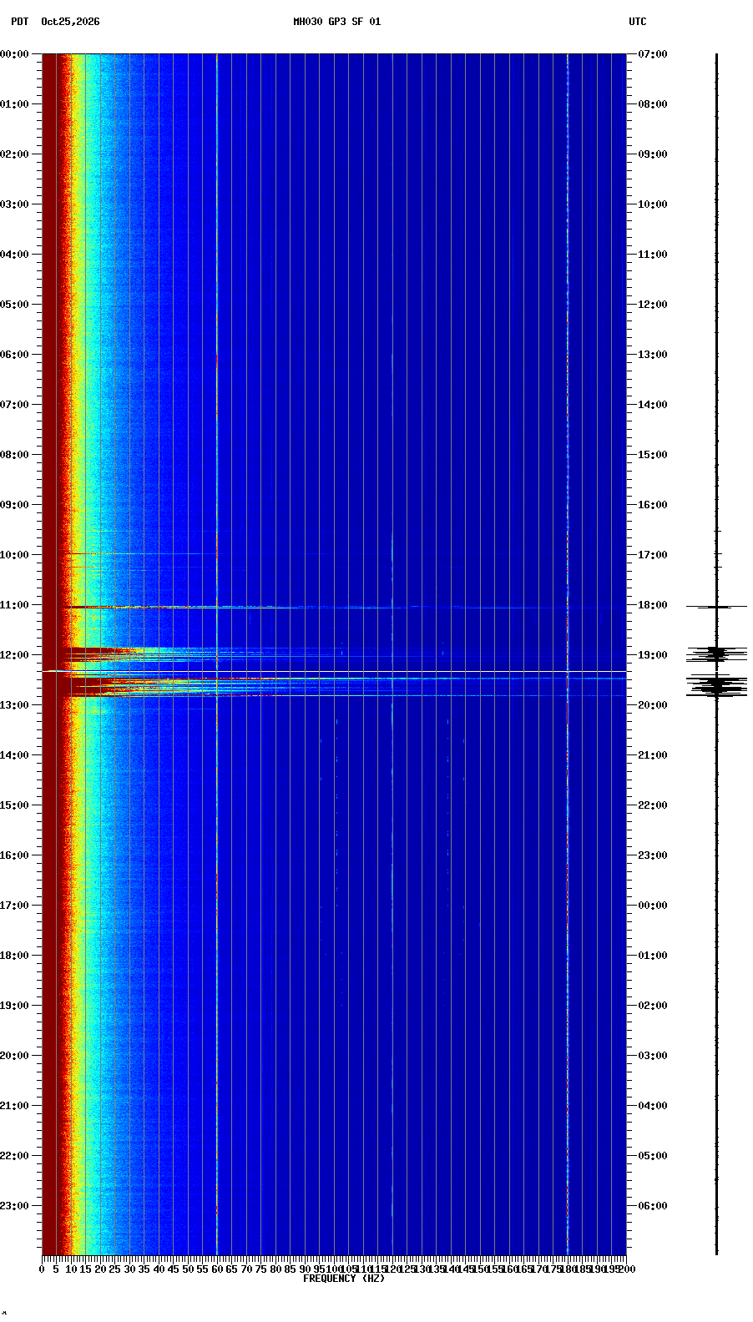Click the seismogram burst near 19:00 UTC
Viewport: 753px width, 1322px height.
[x=716, y=654]
